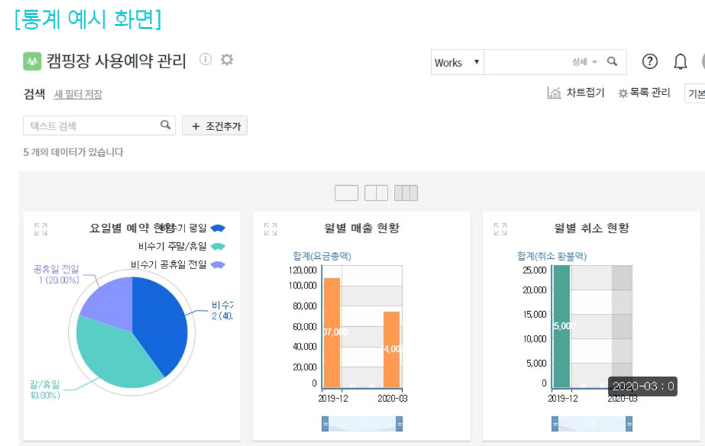Screen dimensions: 705x446
Task: Open help via the question mark icon
Action: tap(650, 62)
